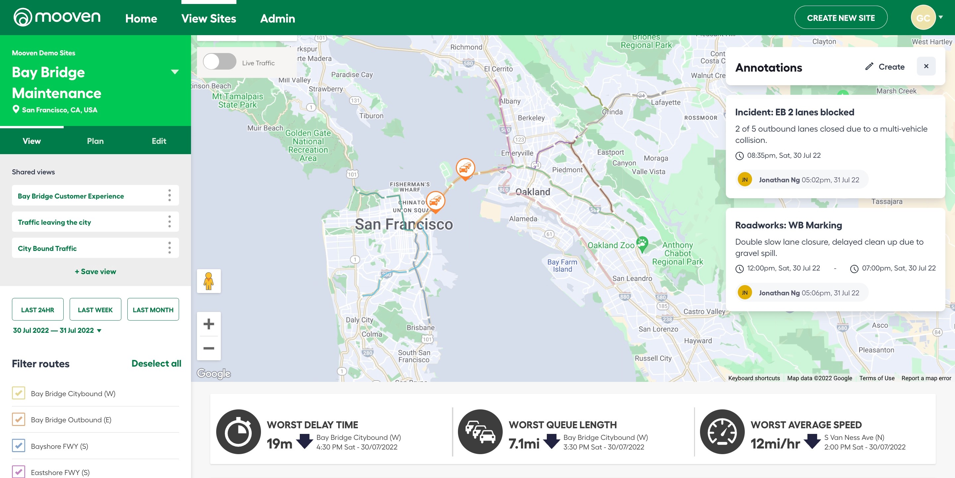Open options for Bay Bridge Customer Experience view
Screen dimensions: 955x478
tap(169, 195)
